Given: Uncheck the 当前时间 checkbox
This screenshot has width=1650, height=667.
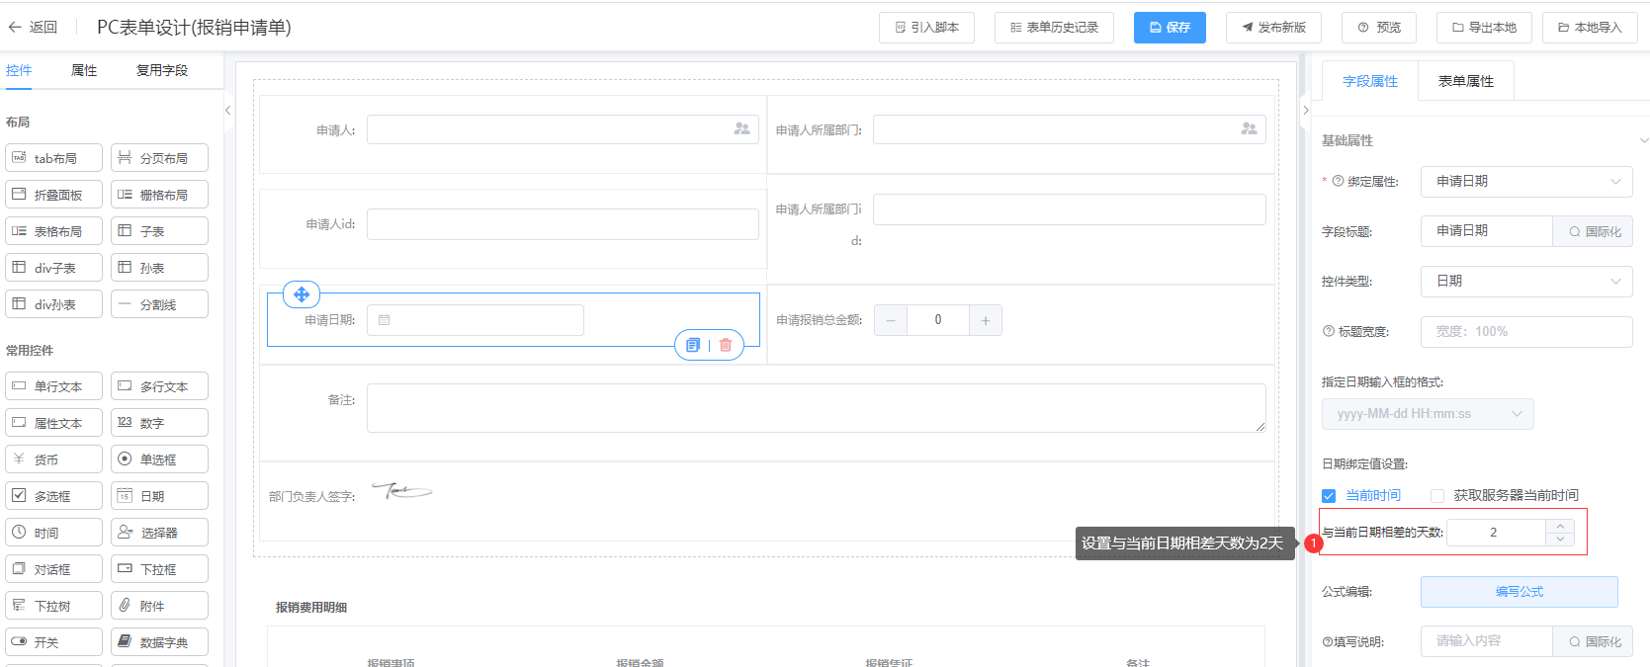Looking at the screenshot, I should (x=1329, y=496).
